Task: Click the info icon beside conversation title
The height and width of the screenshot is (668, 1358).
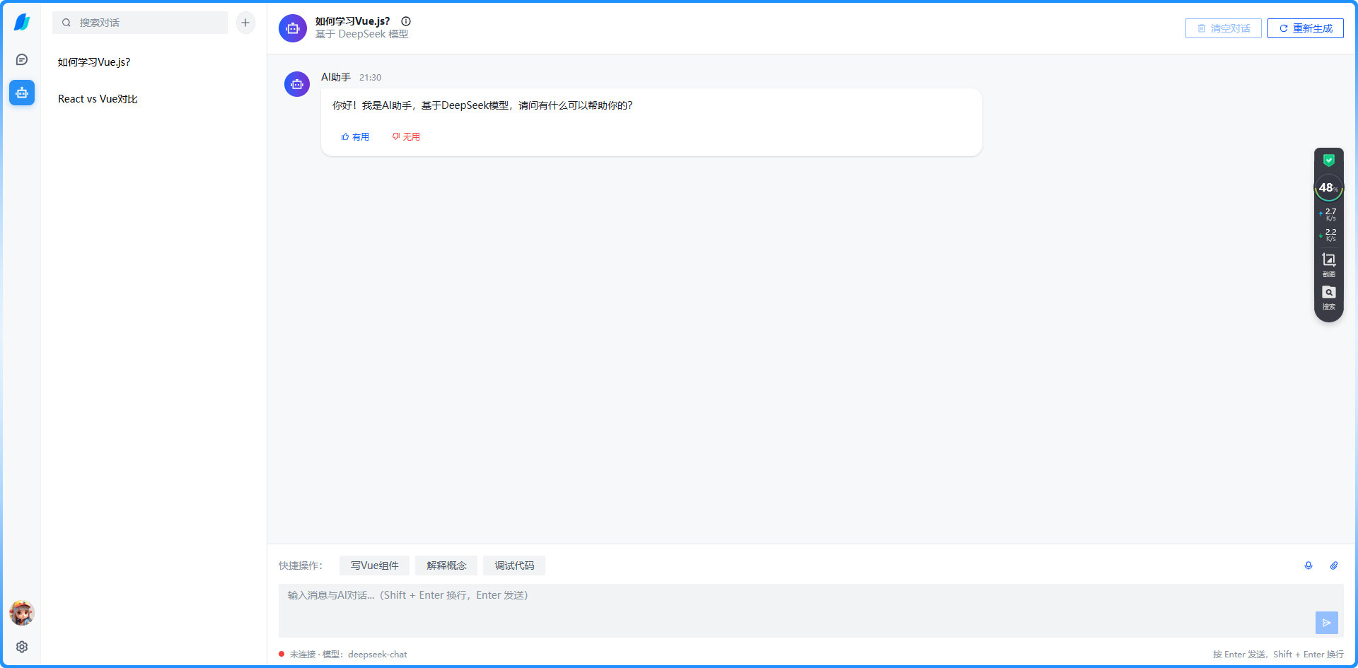Action: point(406,21)
